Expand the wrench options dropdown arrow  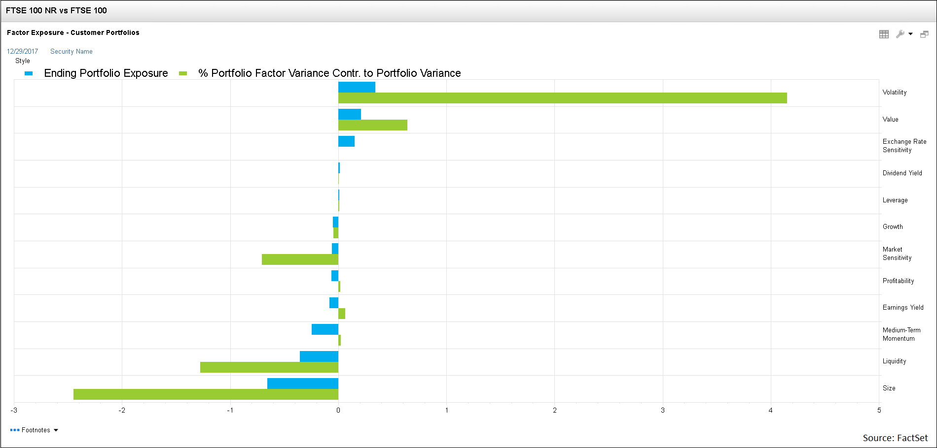[x=910, y=34]
